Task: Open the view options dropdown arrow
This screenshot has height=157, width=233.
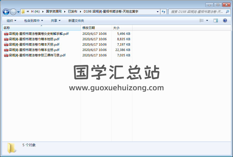Action: tap(207, 20)
